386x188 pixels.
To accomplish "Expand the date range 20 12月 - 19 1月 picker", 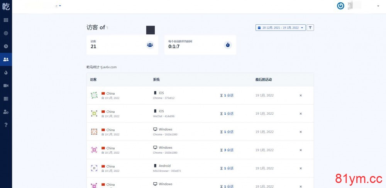I will tap(280, 28).
